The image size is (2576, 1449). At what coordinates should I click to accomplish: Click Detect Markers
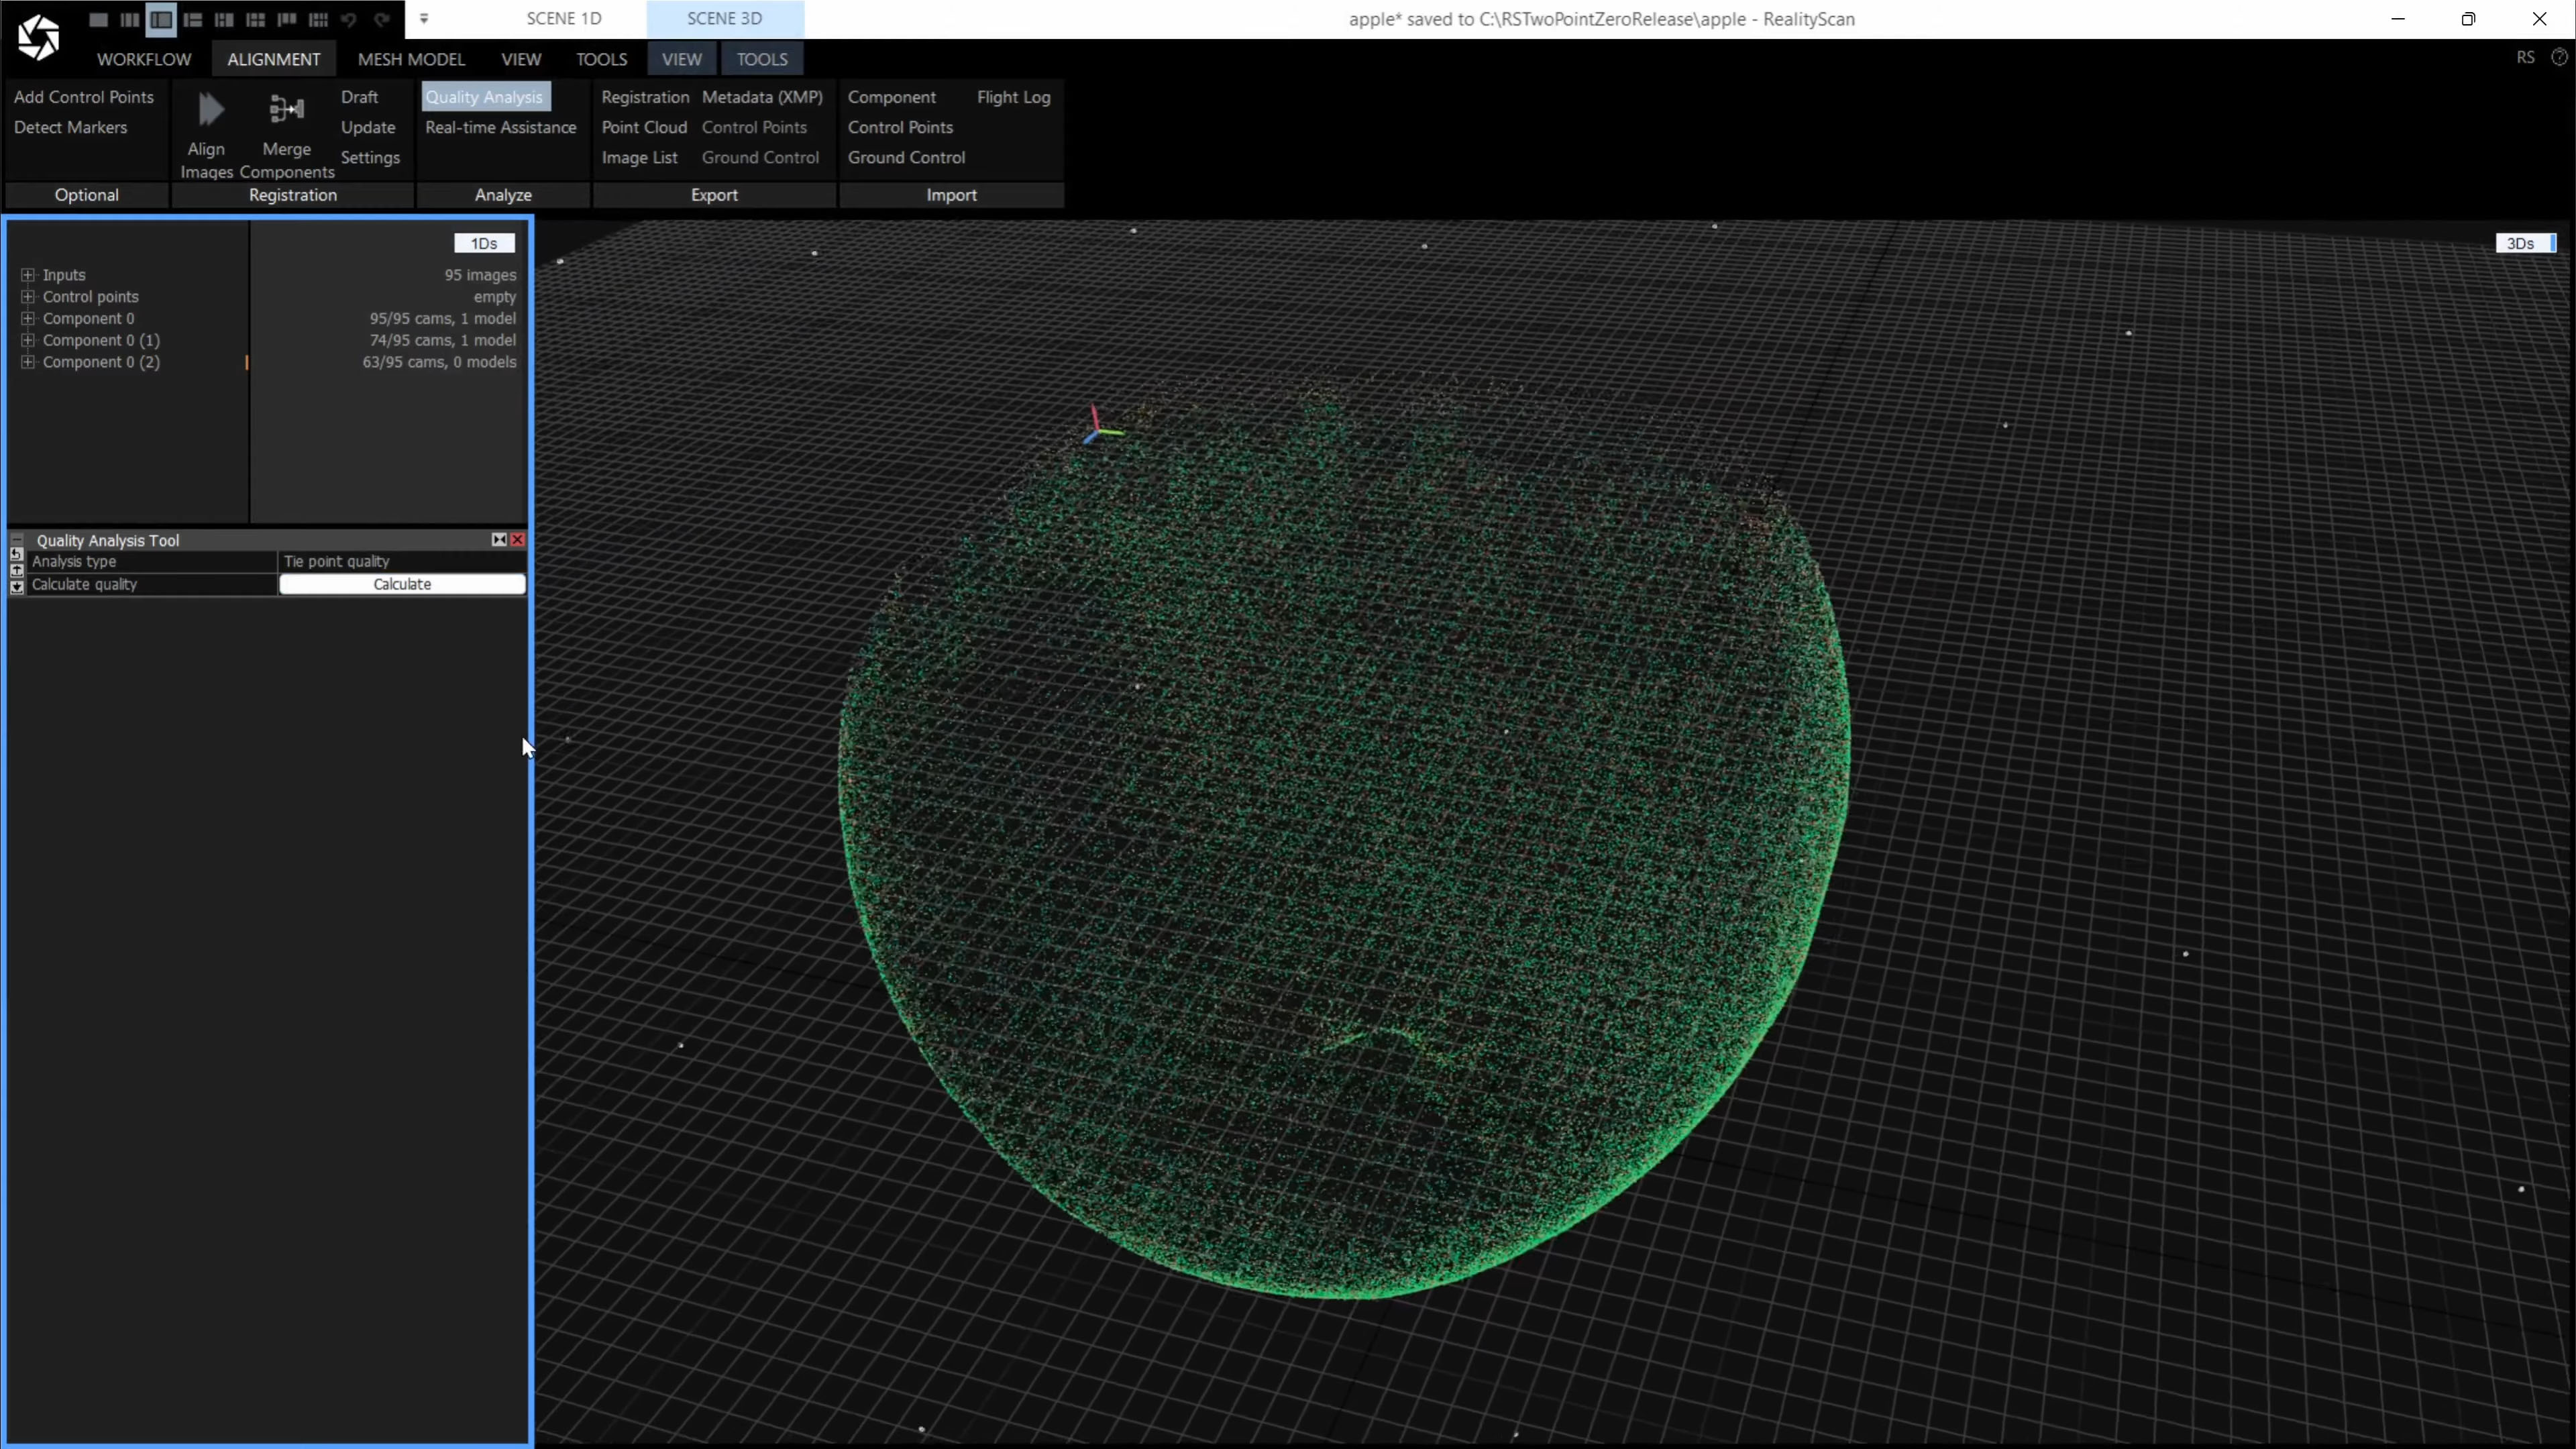pyautogui.click(x=71, y=127)
